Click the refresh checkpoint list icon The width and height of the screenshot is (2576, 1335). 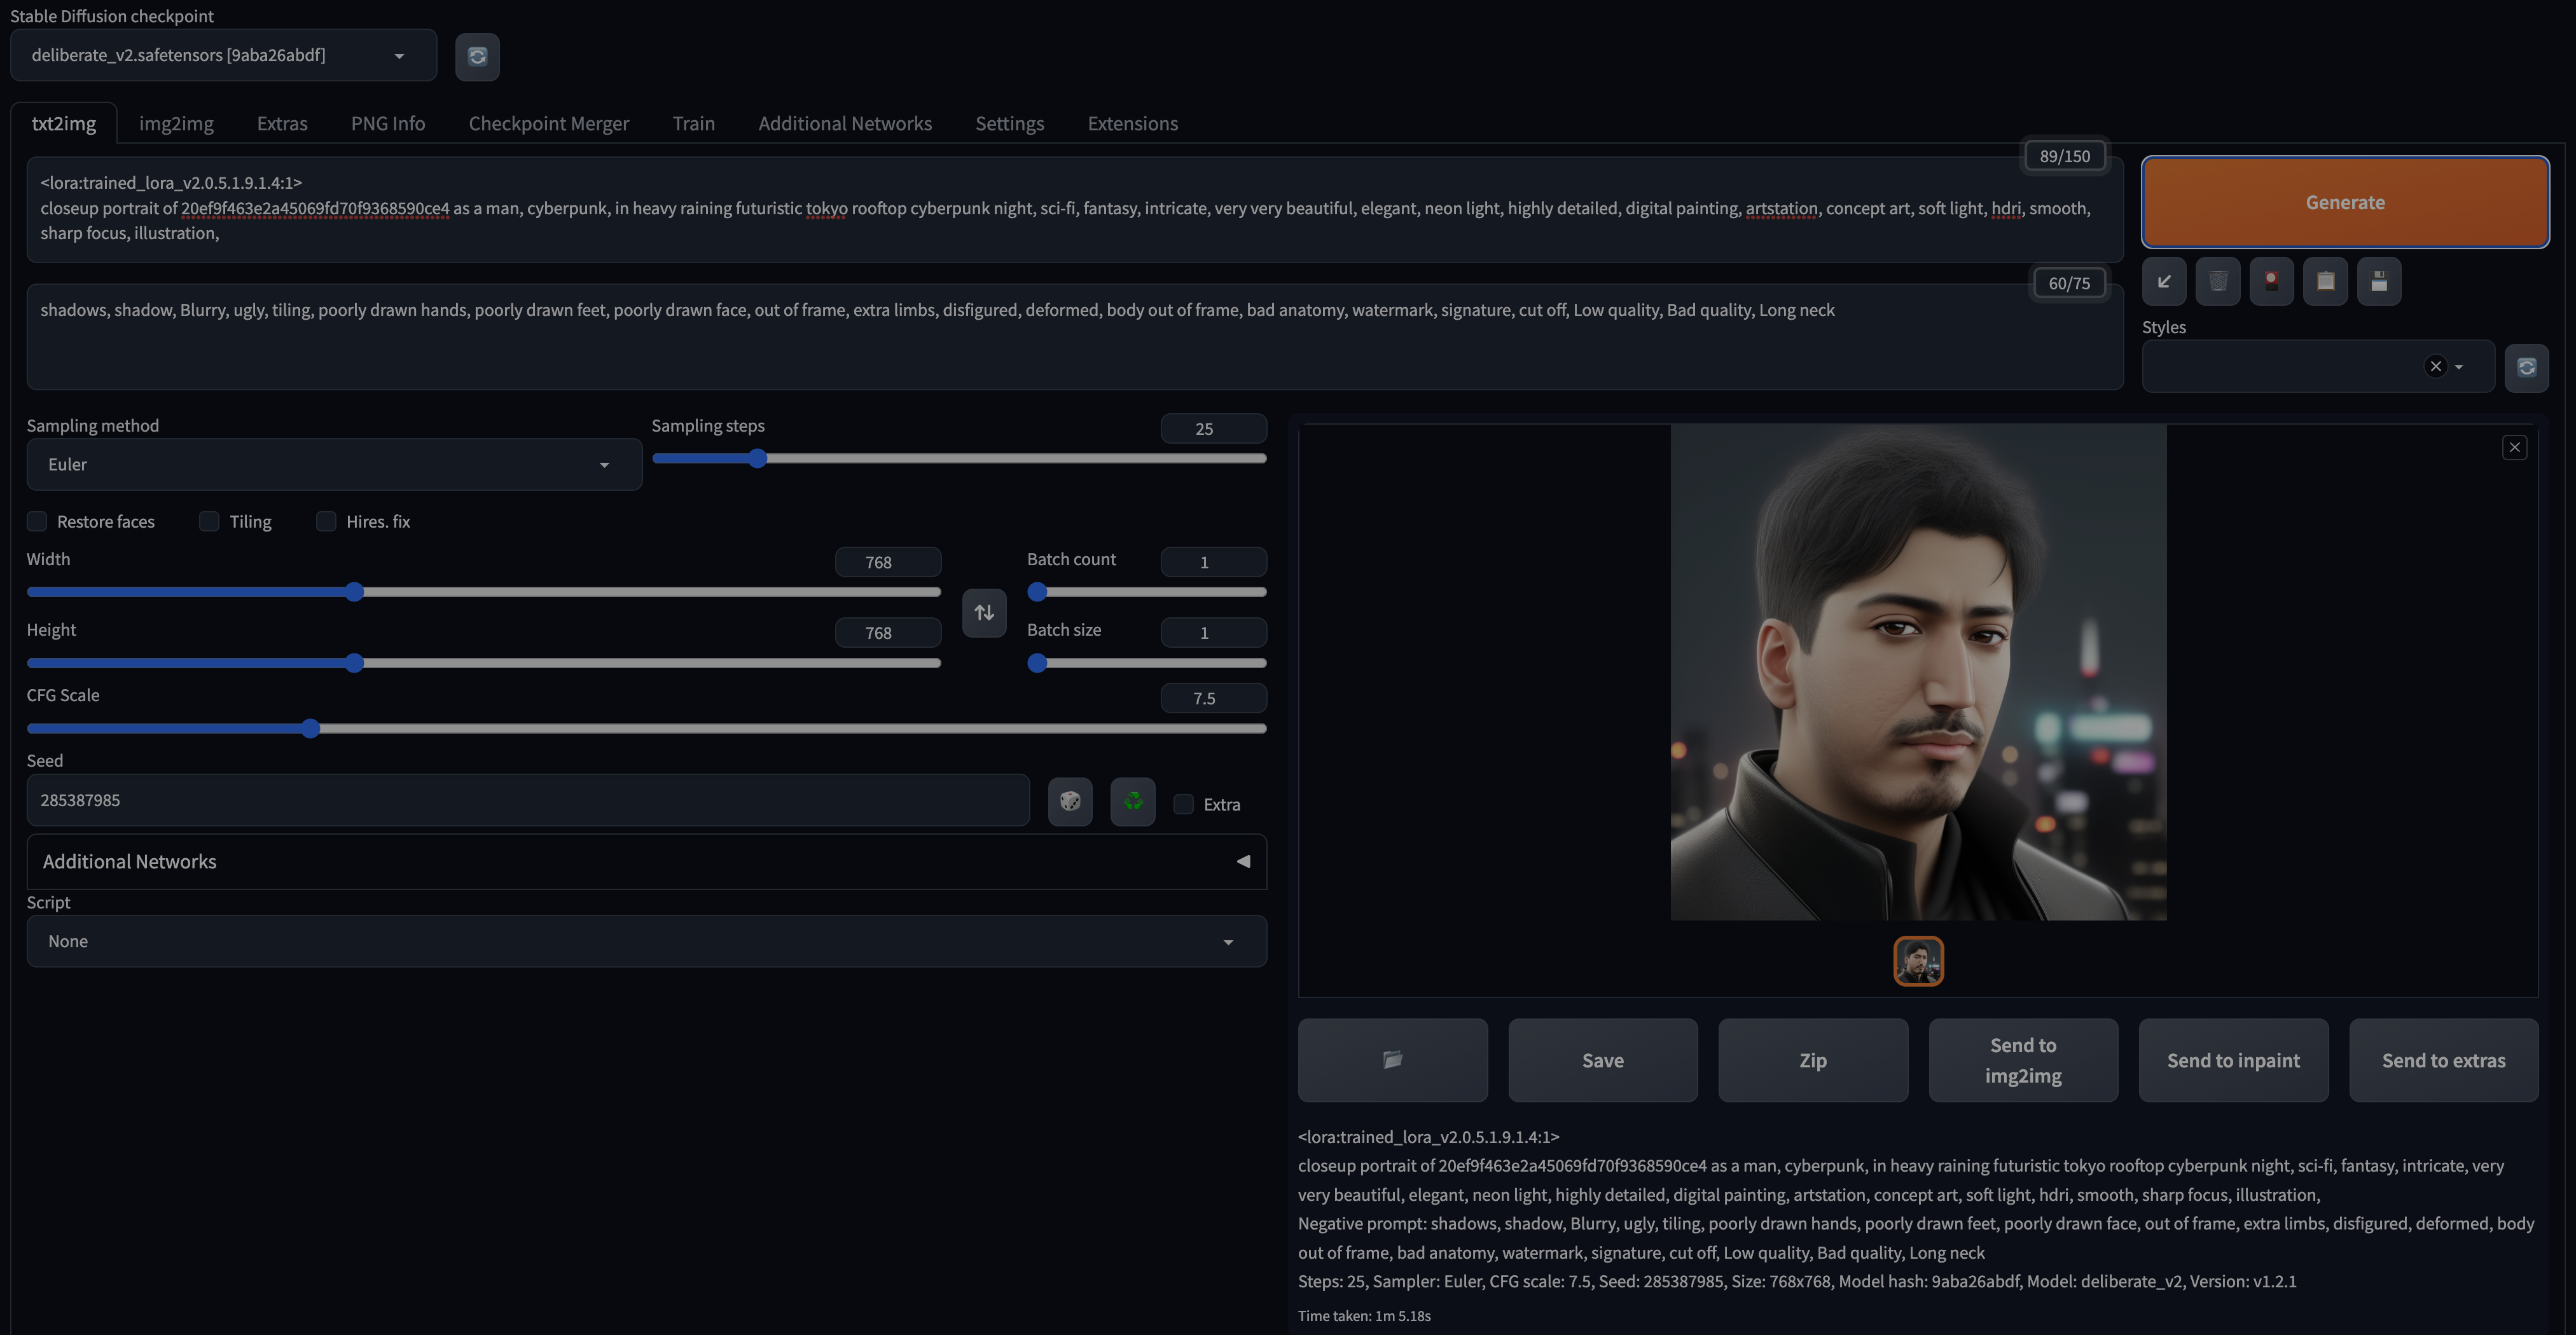[477, 56]
